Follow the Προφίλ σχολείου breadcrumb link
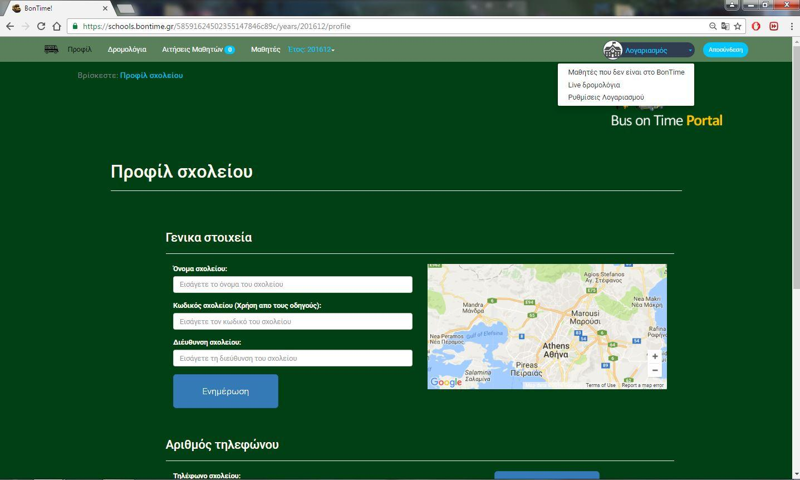Viewport: 800px width, 480px height. click(151, 75)
